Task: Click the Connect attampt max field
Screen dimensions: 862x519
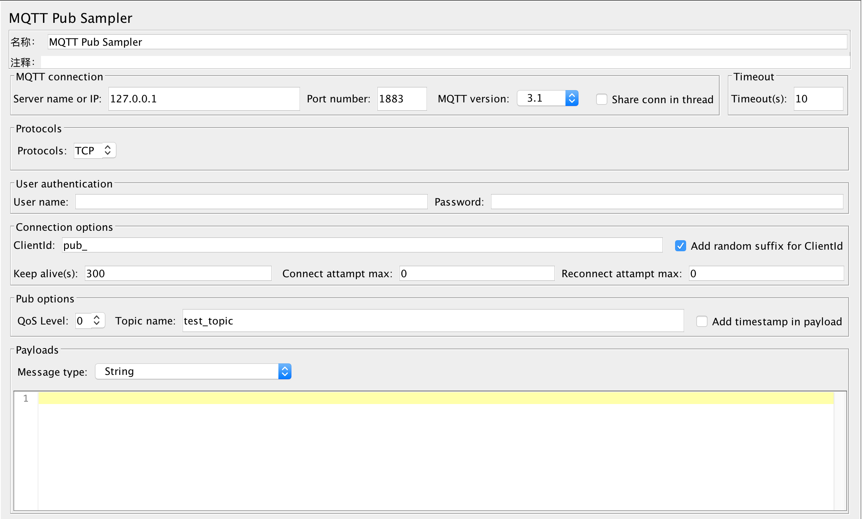Action: point(476,274)
